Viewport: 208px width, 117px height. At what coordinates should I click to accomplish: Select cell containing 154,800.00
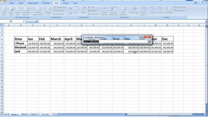44,51
